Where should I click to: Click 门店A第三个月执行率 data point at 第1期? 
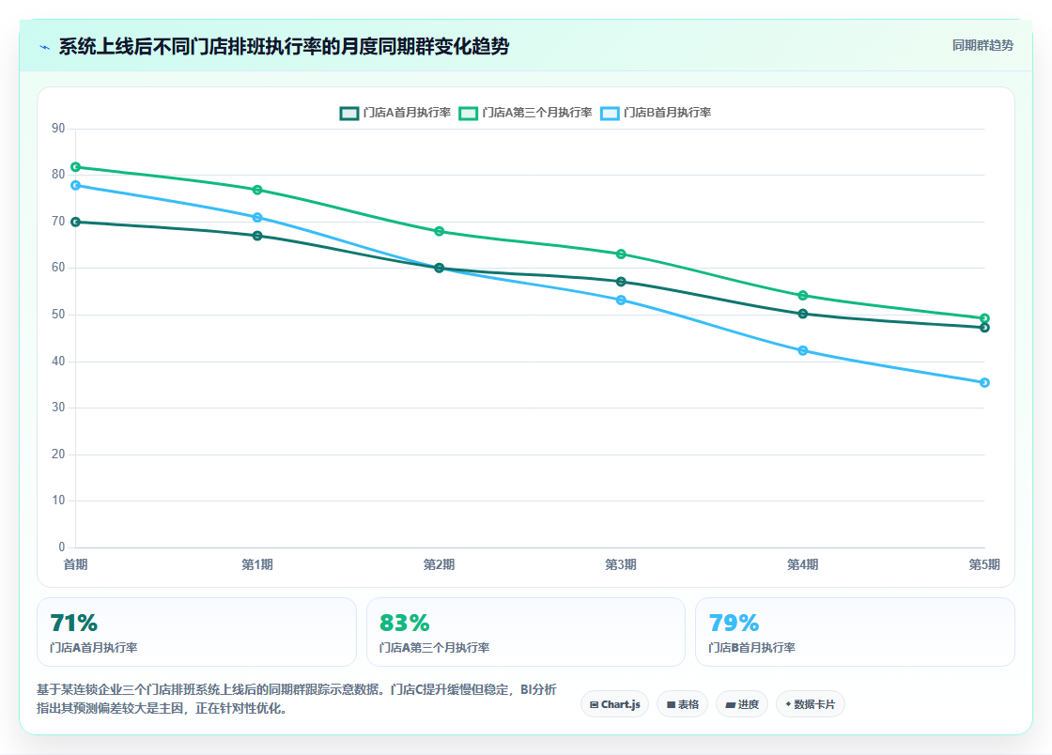coord(257,191)
